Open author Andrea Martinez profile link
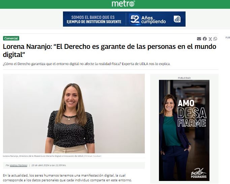Image resolution: width=230 pixels, height=184 pixels. pos(19,165)
